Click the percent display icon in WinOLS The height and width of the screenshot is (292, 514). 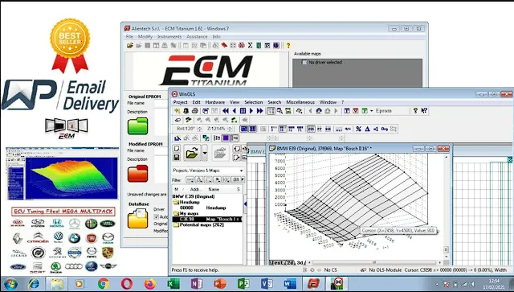coord(359,129)
